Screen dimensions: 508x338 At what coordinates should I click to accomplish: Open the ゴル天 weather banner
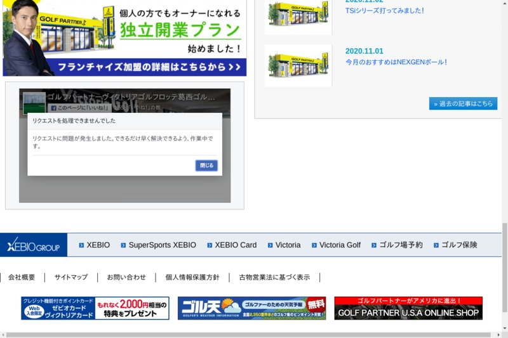[251, 308]
